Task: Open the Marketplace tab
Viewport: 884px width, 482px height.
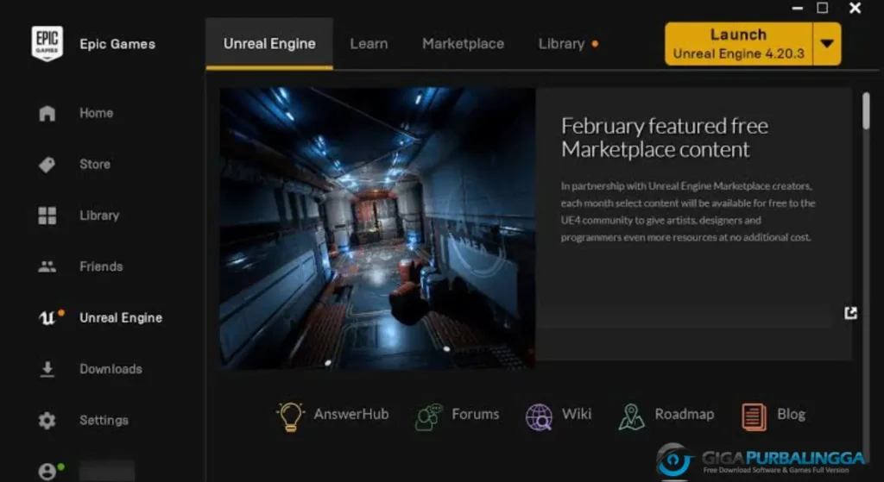Action: click(463, 44)
